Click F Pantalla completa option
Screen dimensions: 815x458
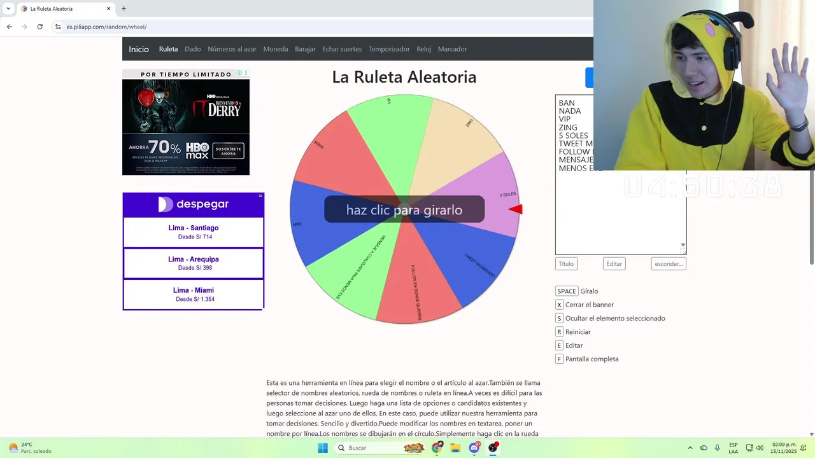pos(587,359)
